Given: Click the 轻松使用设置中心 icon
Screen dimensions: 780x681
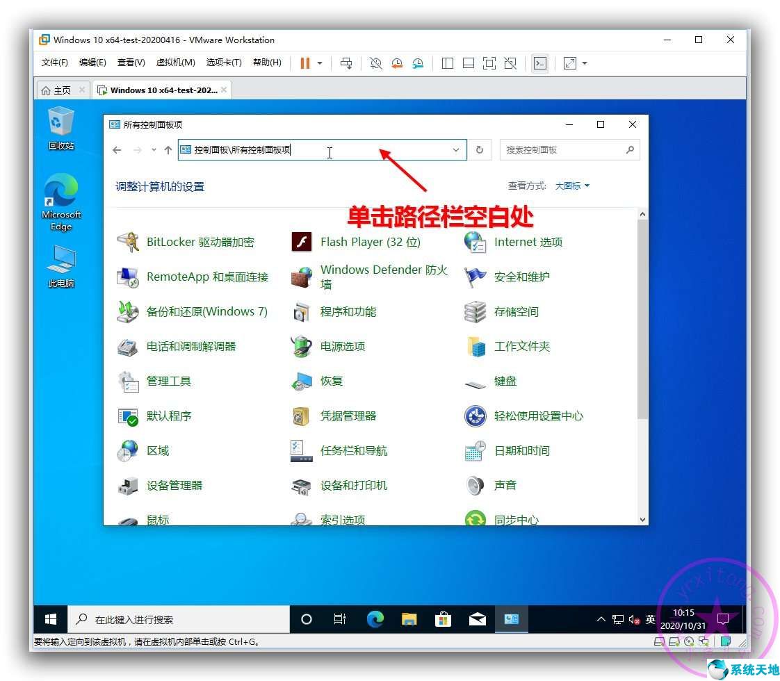Looking at the screenshot, I should point(475,416).
